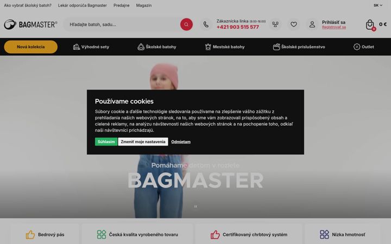391x244 pixels.
Task: Accept cookies with 'Súhlasím' button
Action: click(106, 142)
